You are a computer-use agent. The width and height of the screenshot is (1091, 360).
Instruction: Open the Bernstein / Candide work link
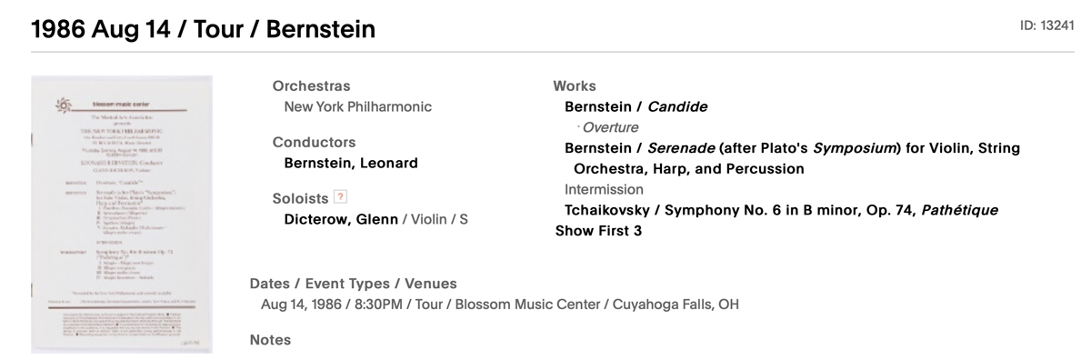click(636, 106)
